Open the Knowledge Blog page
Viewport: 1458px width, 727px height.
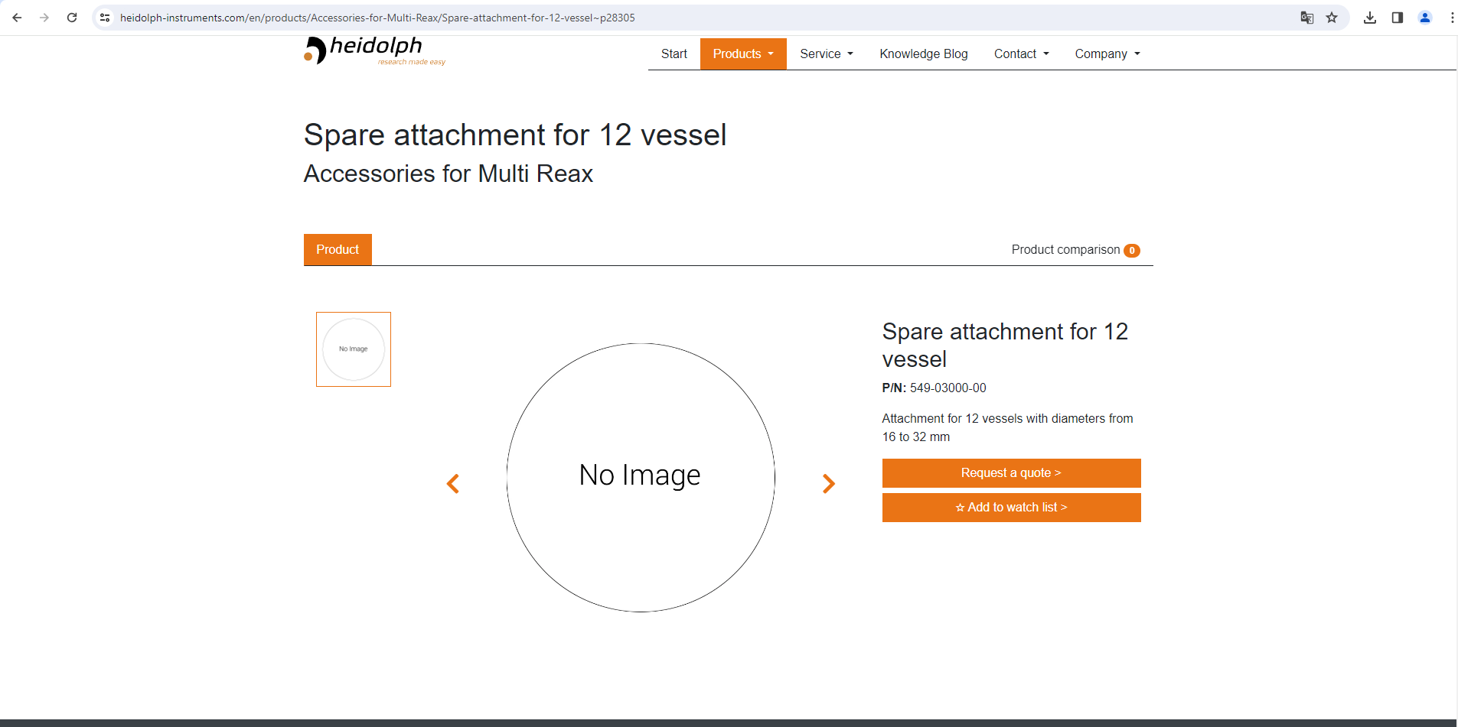(924, 54)
